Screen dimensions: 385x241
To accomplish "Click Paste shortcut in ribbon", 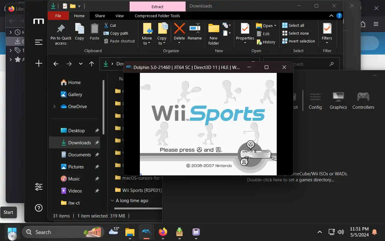I will 119,41.
